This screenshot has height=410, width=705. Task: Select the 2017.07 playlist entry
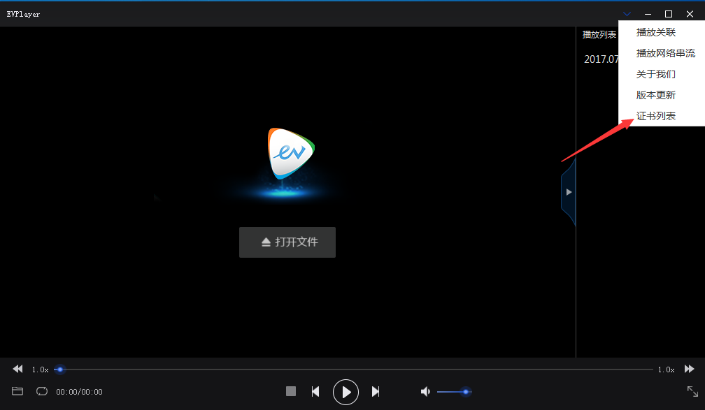click(x=601, y=59)
